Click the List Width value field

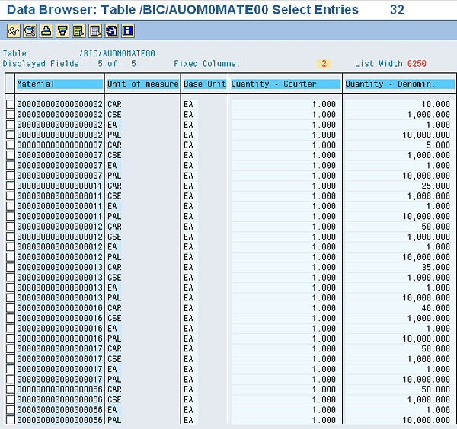[417, 64]
